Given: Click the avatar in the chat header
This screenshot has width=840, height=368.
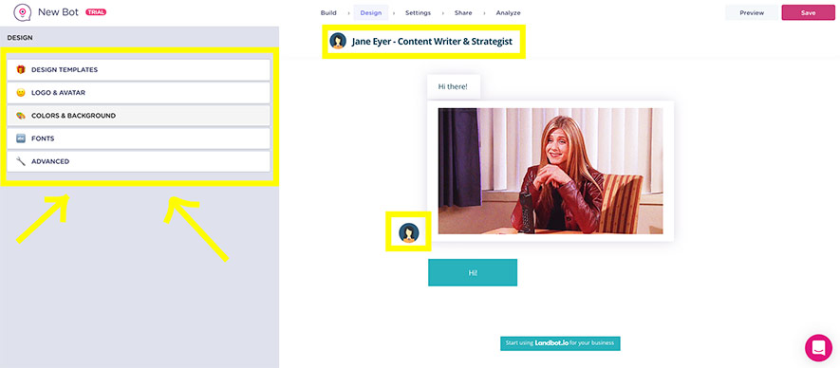Looking at the screenshot, I should tap(338, 41).
